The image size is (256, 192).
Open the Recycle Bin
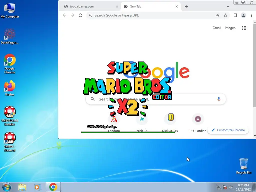click(243, 166)
